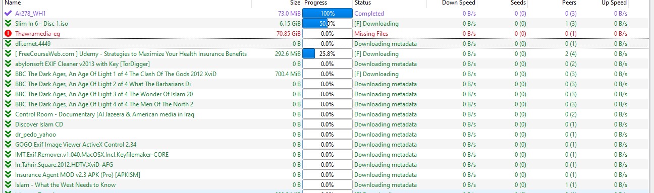Click the 292.6 MiB size value
This screenshot has width=654, height=193.
tap(288, 53)
